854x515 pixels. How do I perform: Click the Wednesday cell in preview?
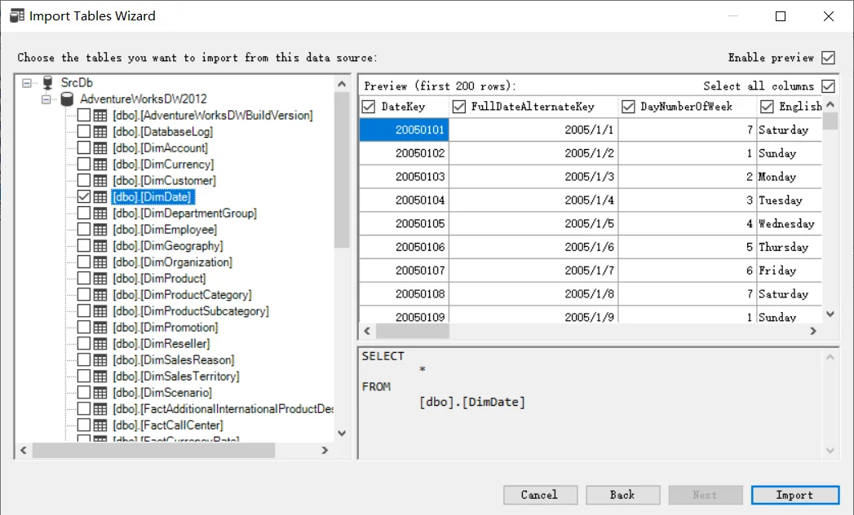(x=790, y=224)
